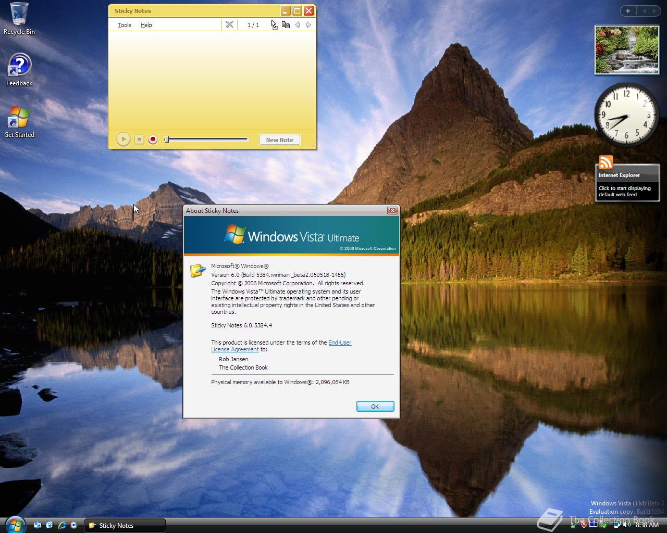Screen dimensions: 667x533
Task: Open the Get Started desktop shortcut
Action: (19, 122)
